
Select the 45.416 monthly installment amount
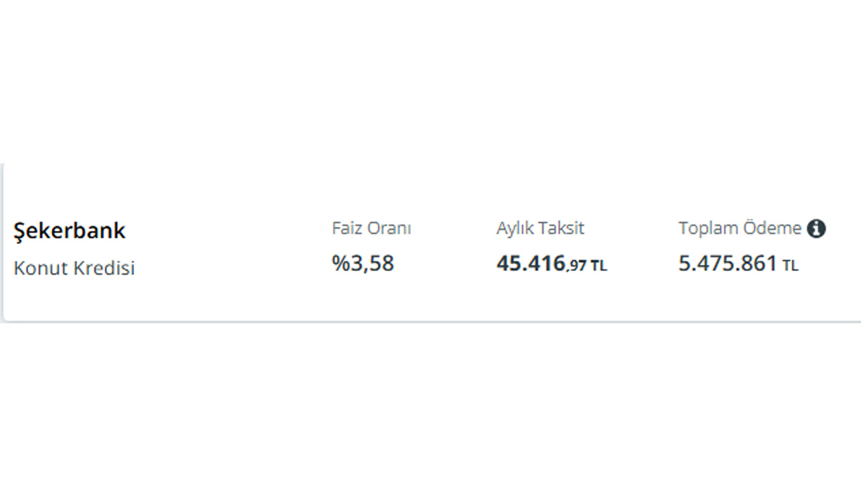(x=531, y=264)
